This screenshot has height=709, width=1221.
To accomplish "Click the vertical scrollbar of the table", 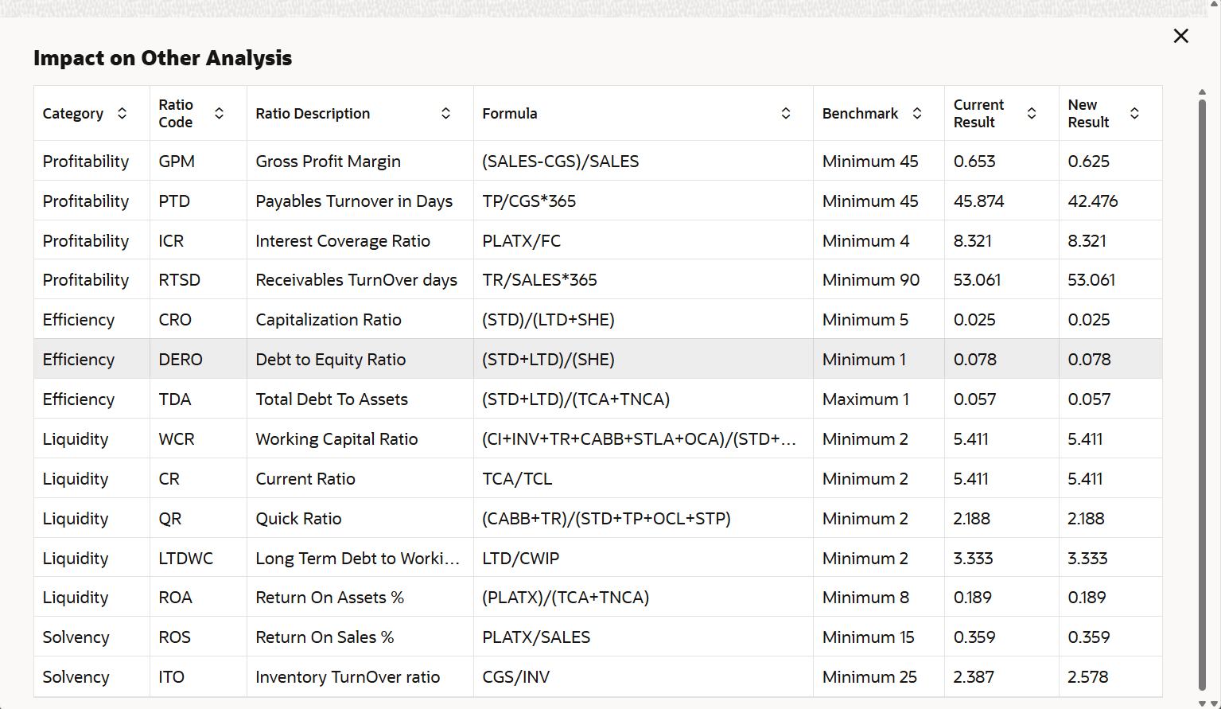I will coord(1203,394).
